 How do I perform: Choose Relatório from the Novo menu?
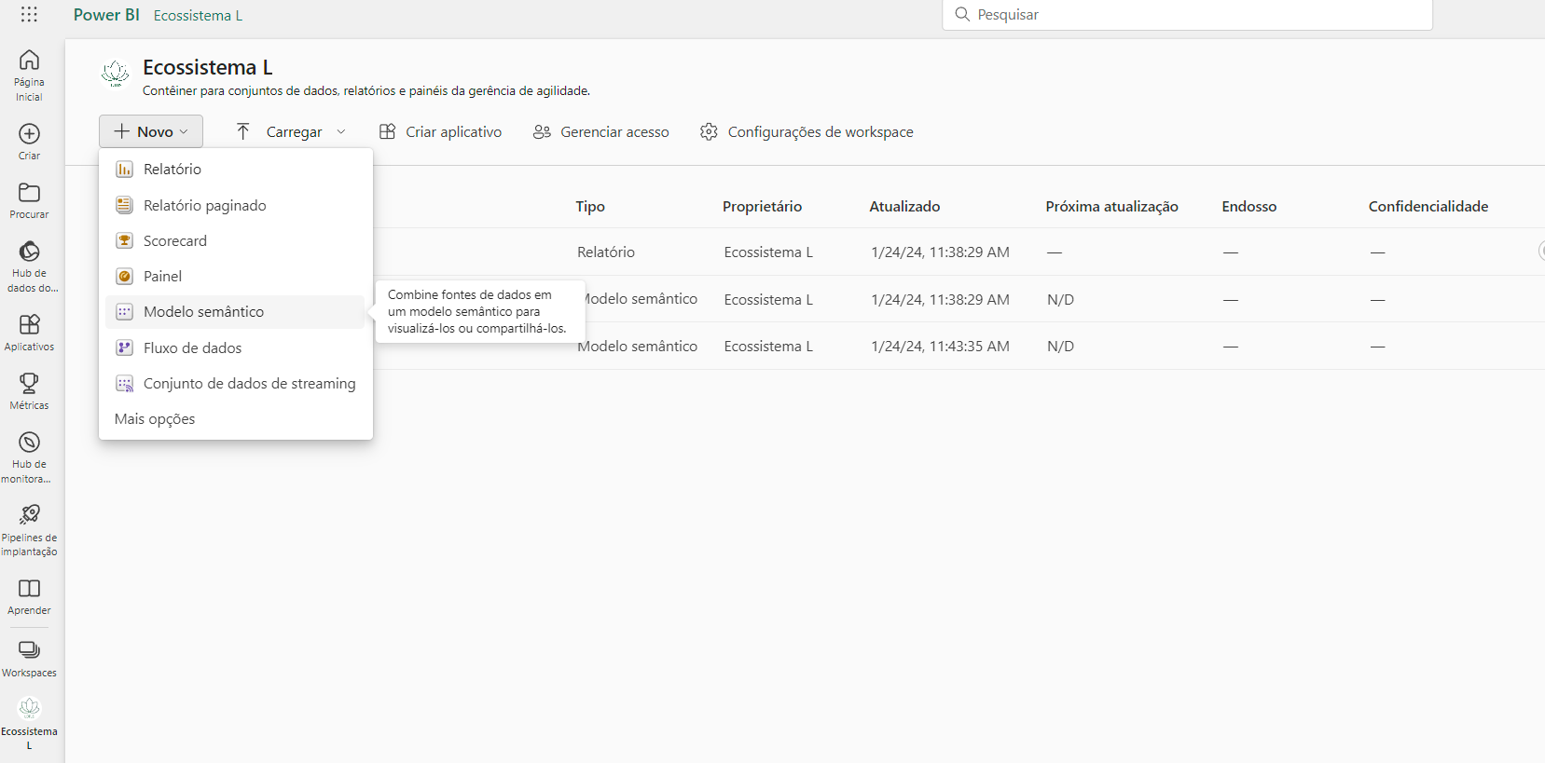[x=235, y=170]
